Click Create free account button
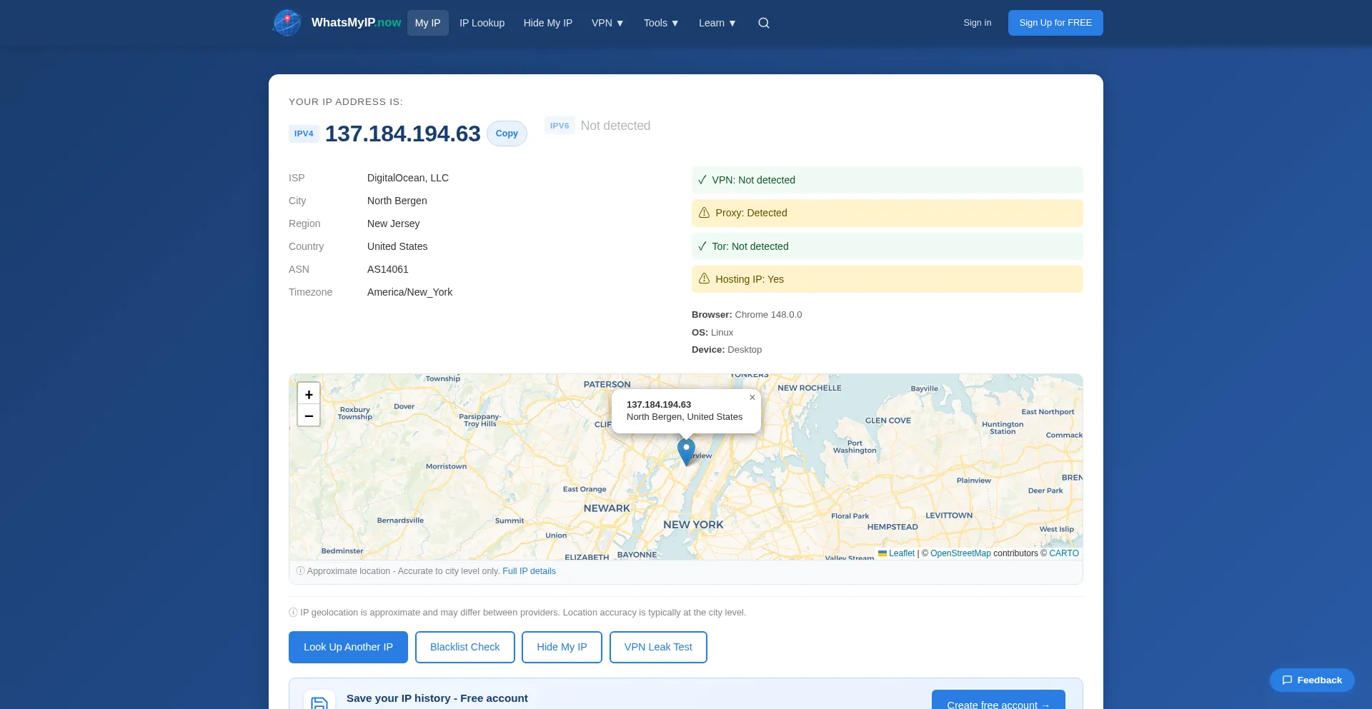Image resolution: width=1372 pixels, height=709 pixels. [998, 700]
